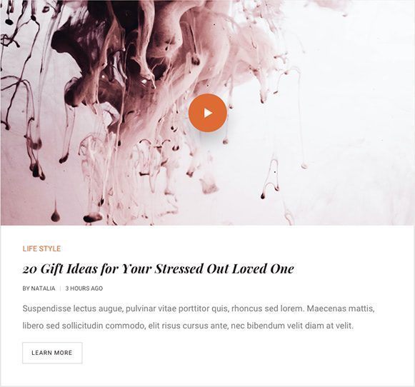Click the phrase Maecenas mattis in excerpt

click(x=341, y=308)
